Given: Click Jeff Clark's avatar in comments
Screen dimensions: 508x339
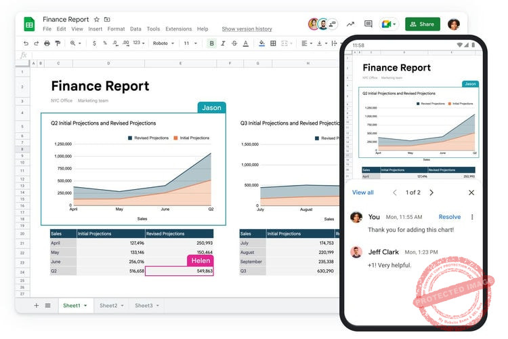Looking at the screenshot, I should [356, 252].
